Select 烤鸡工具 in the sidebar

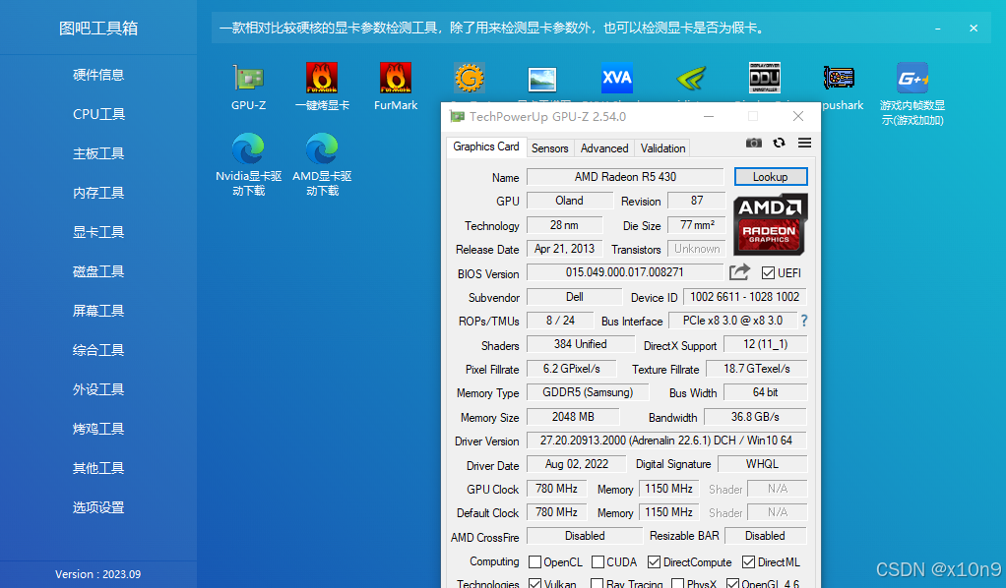[98, 429]
